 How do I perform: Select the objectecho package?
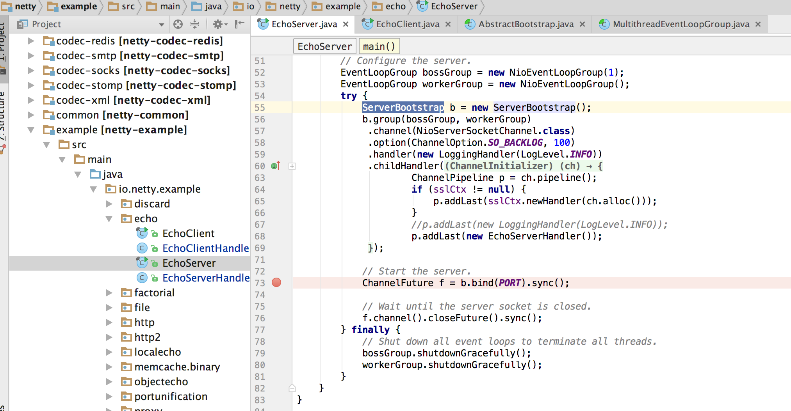coord(161,382)
